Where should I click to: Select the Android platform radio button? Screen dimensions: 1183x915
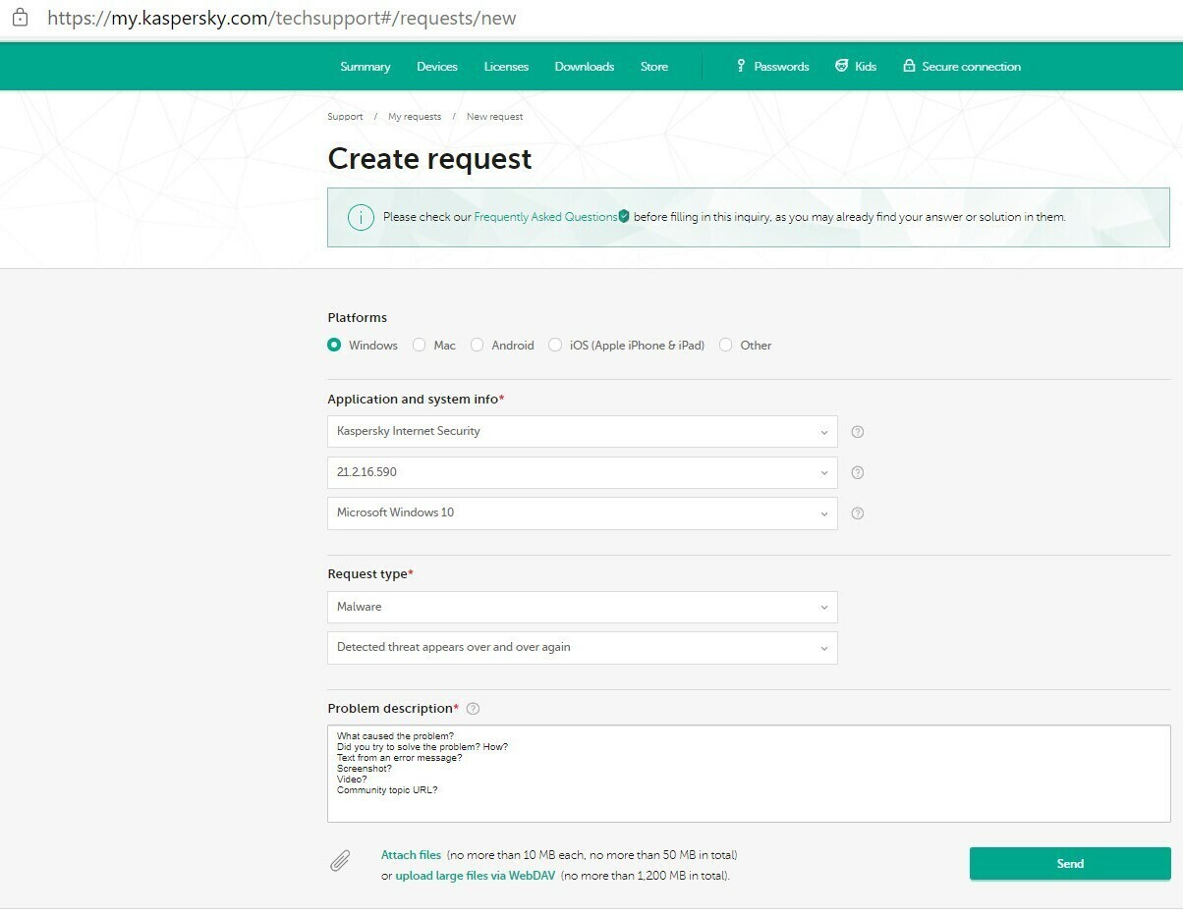coord(478,345)
